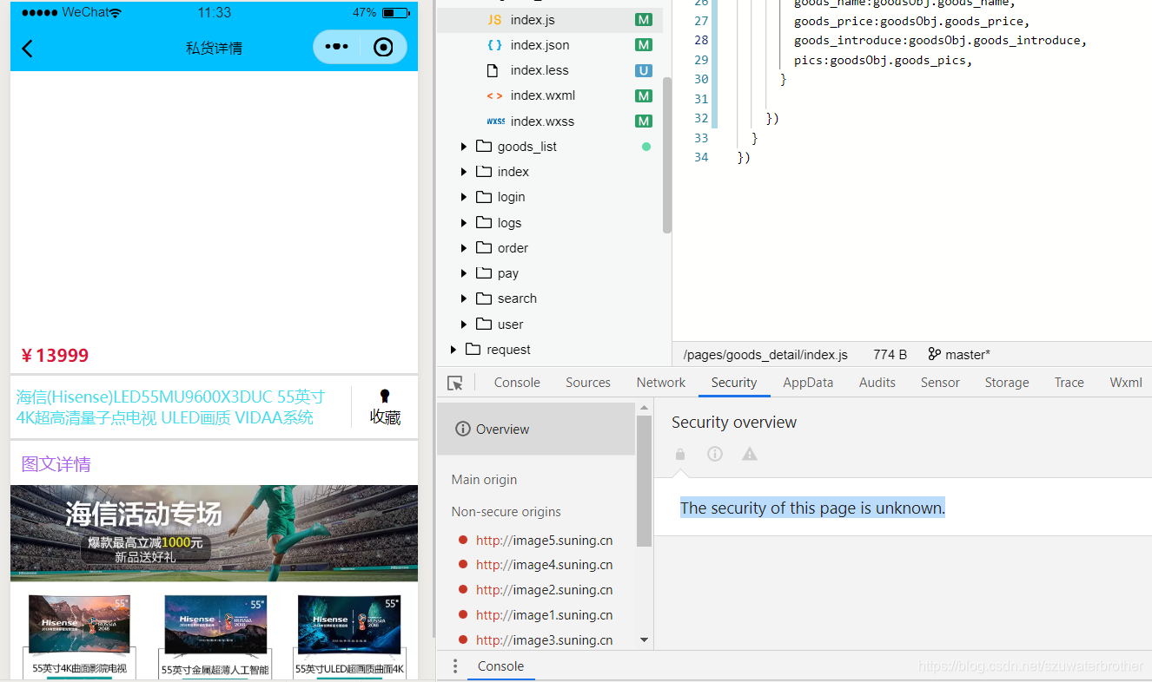The image size is (1152, 682).
Task: Click the WXSS icon of index.wxss
Action: (x=495, y=121)
